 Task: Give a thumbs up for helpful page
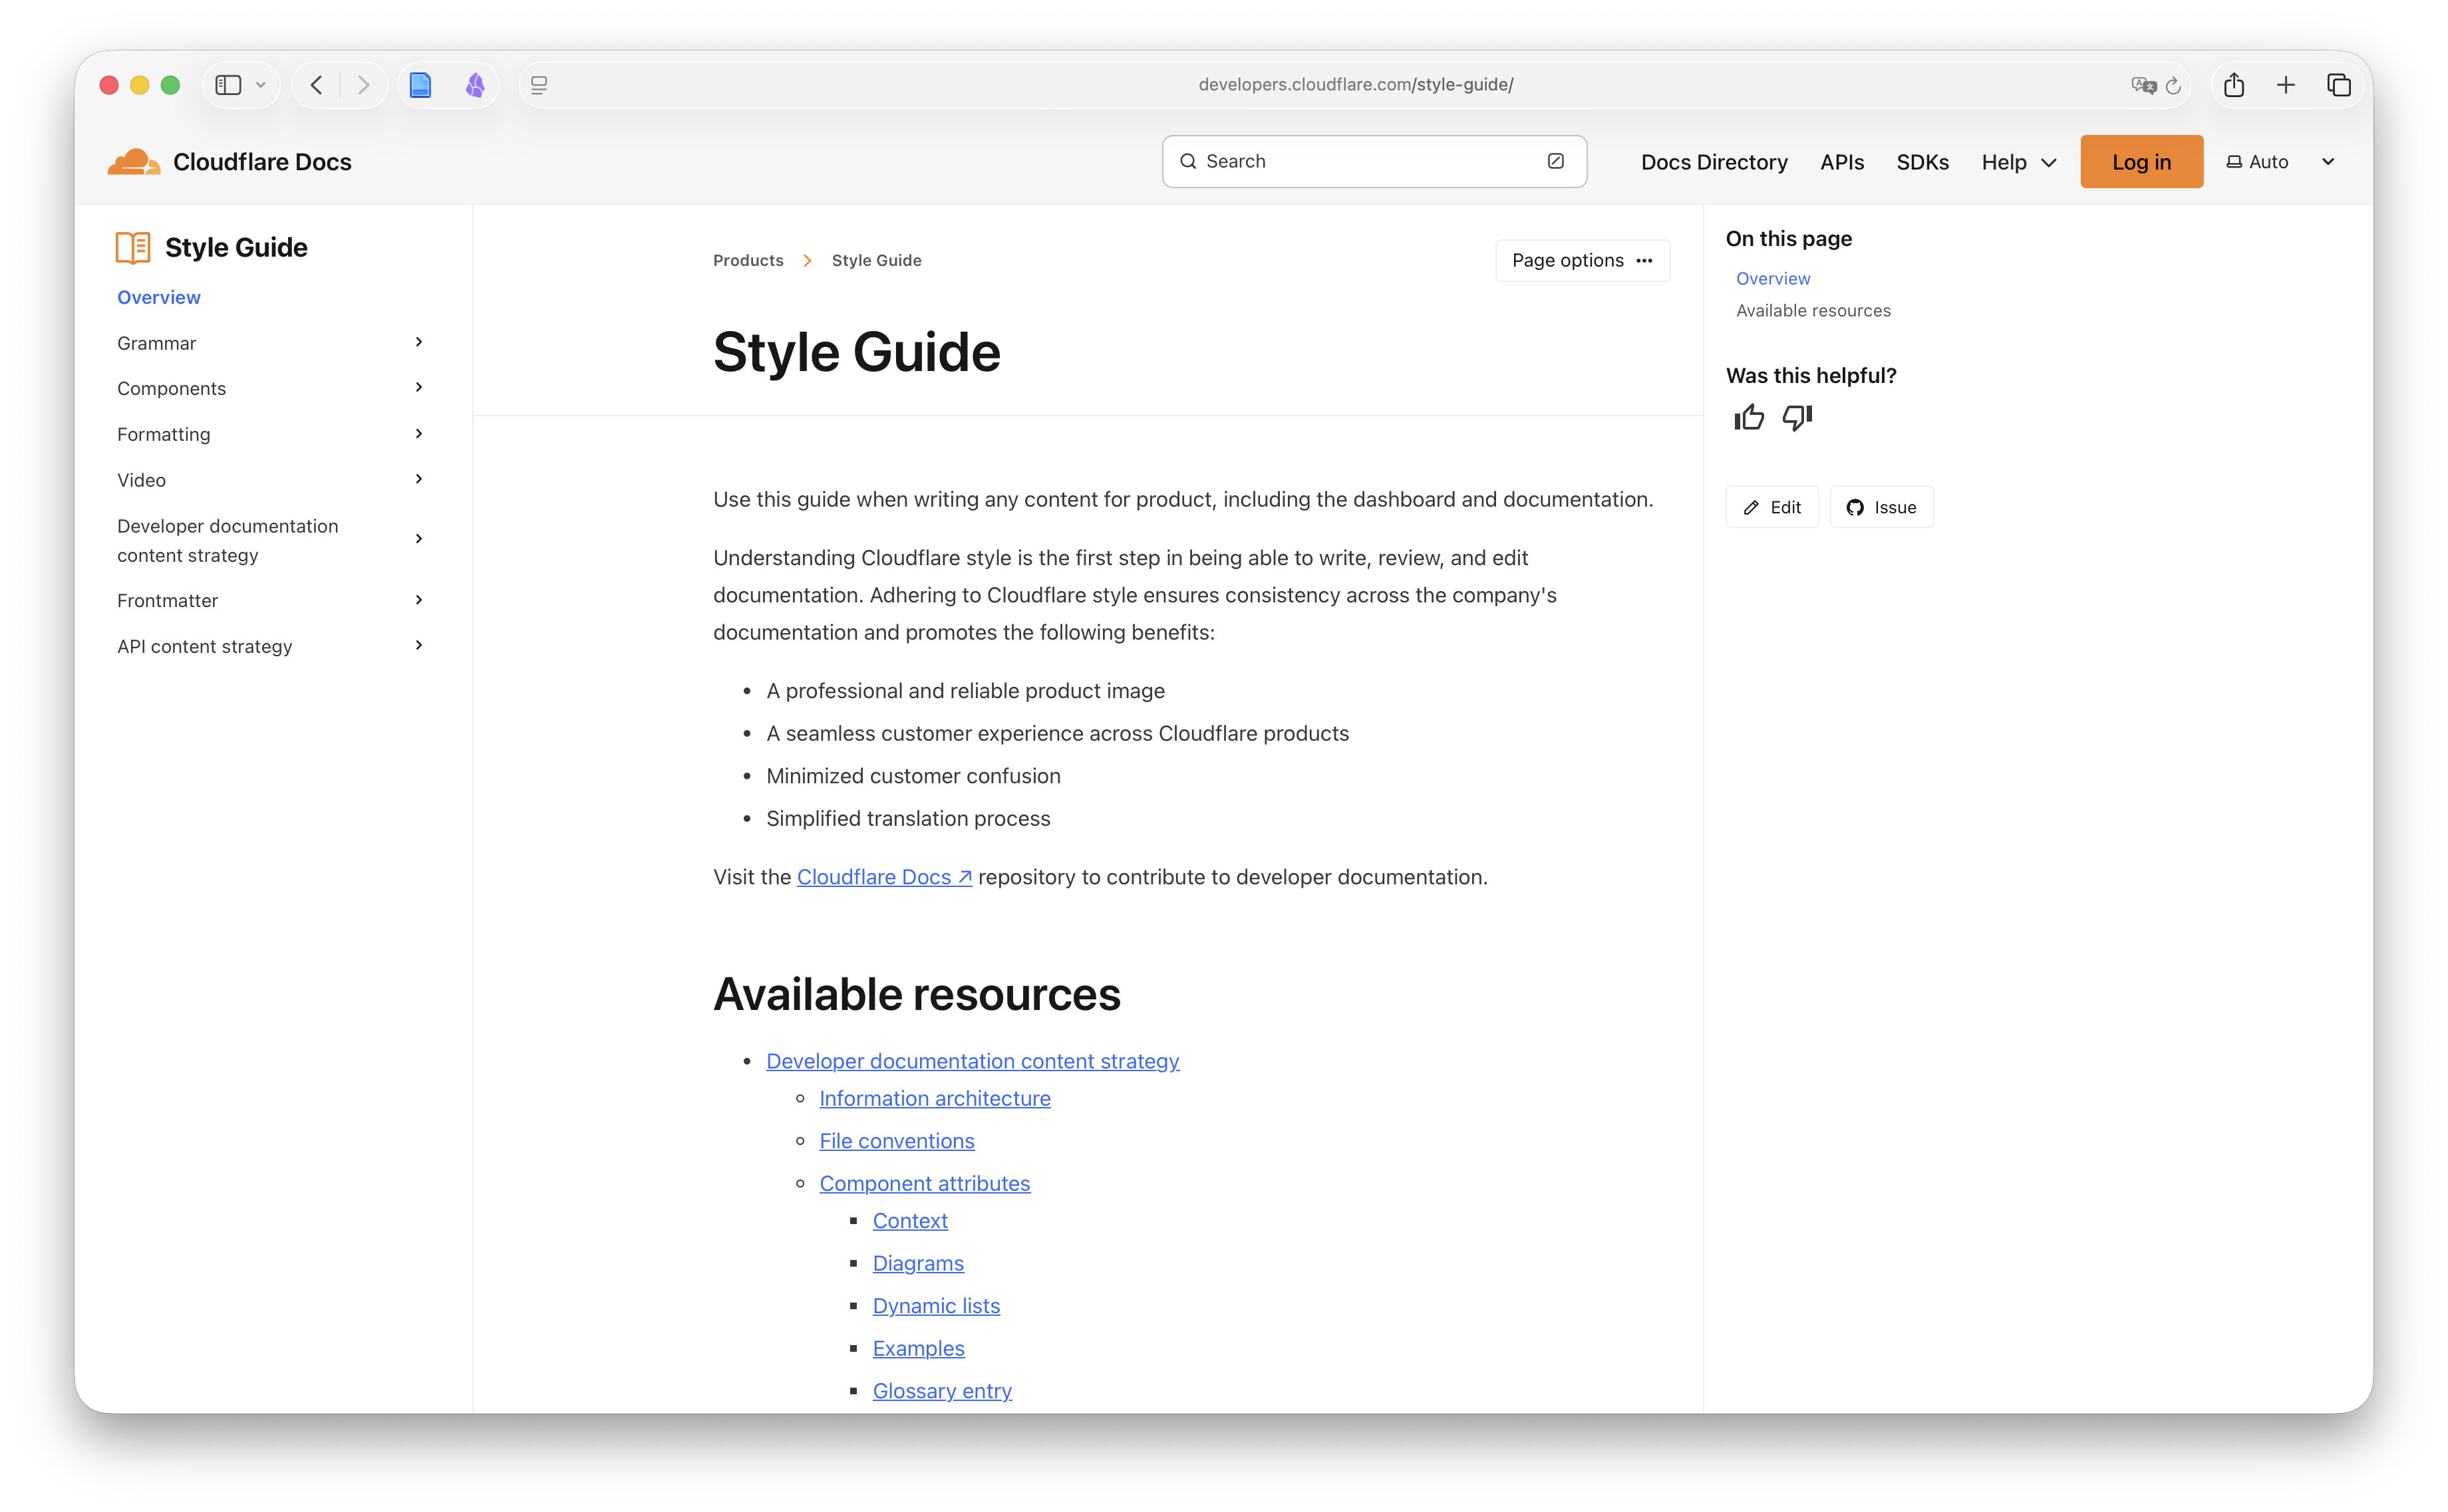pyautogui.click(x=1748, y=417)
